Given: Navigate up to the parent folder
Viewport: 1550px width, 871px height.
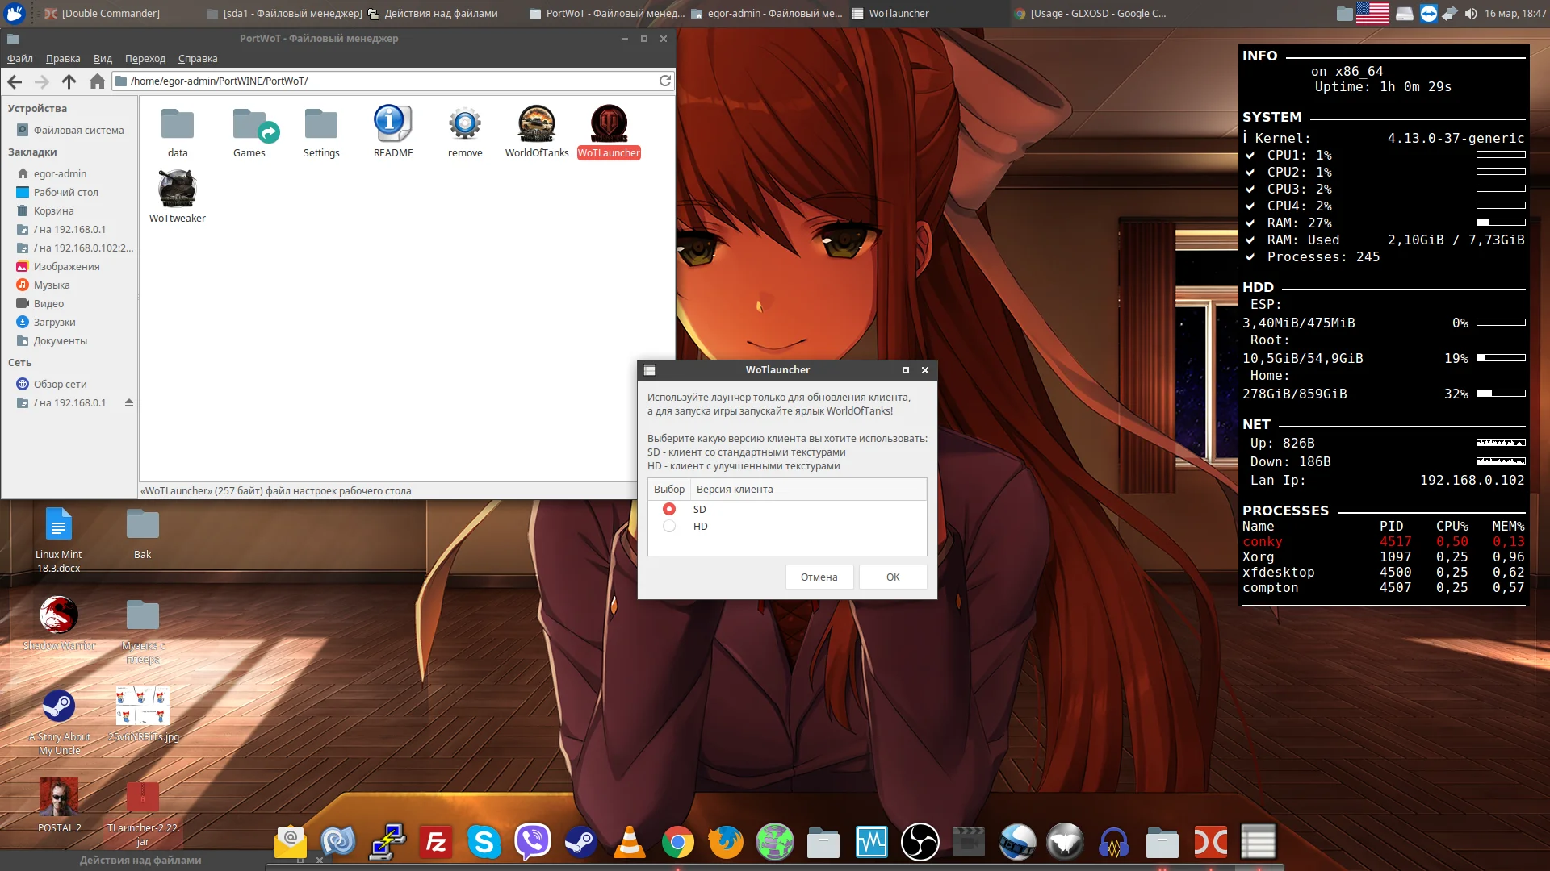Looking at the screenshot, I should pos(69,81).
